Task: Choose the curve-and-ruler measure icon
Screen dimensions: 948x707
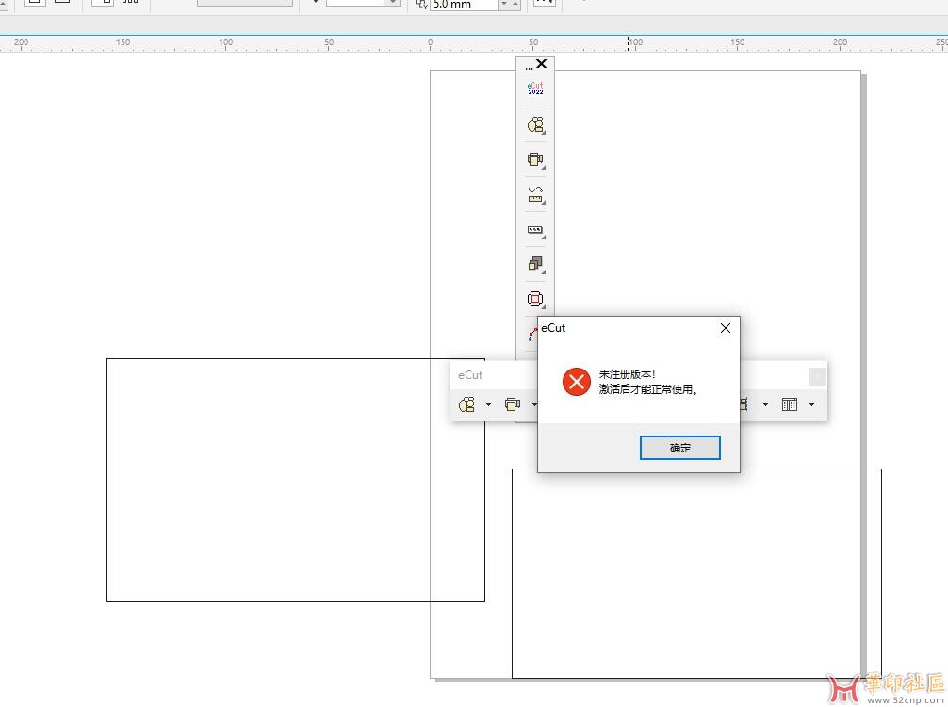Action: (x=535, y=194)
